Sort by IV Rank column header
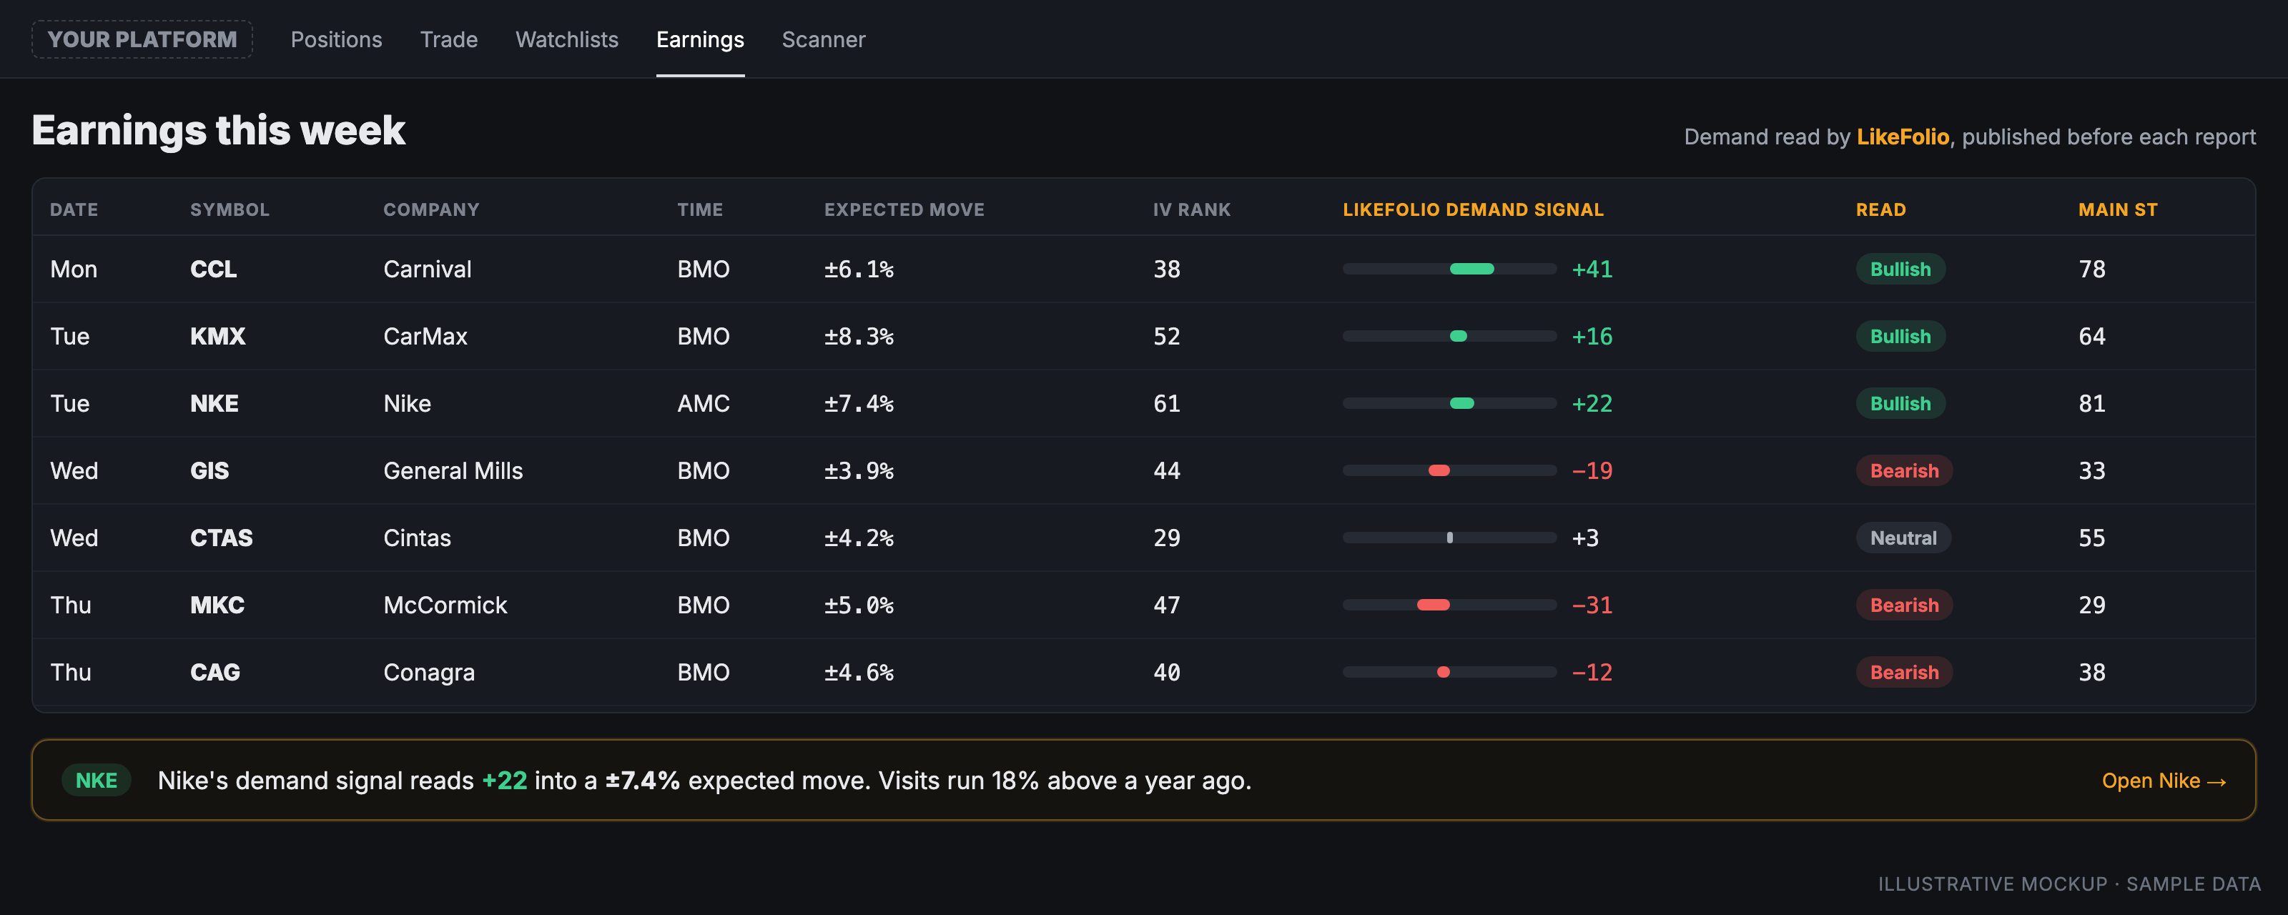The image size is (2288, 915). (x=1191, y=209)
